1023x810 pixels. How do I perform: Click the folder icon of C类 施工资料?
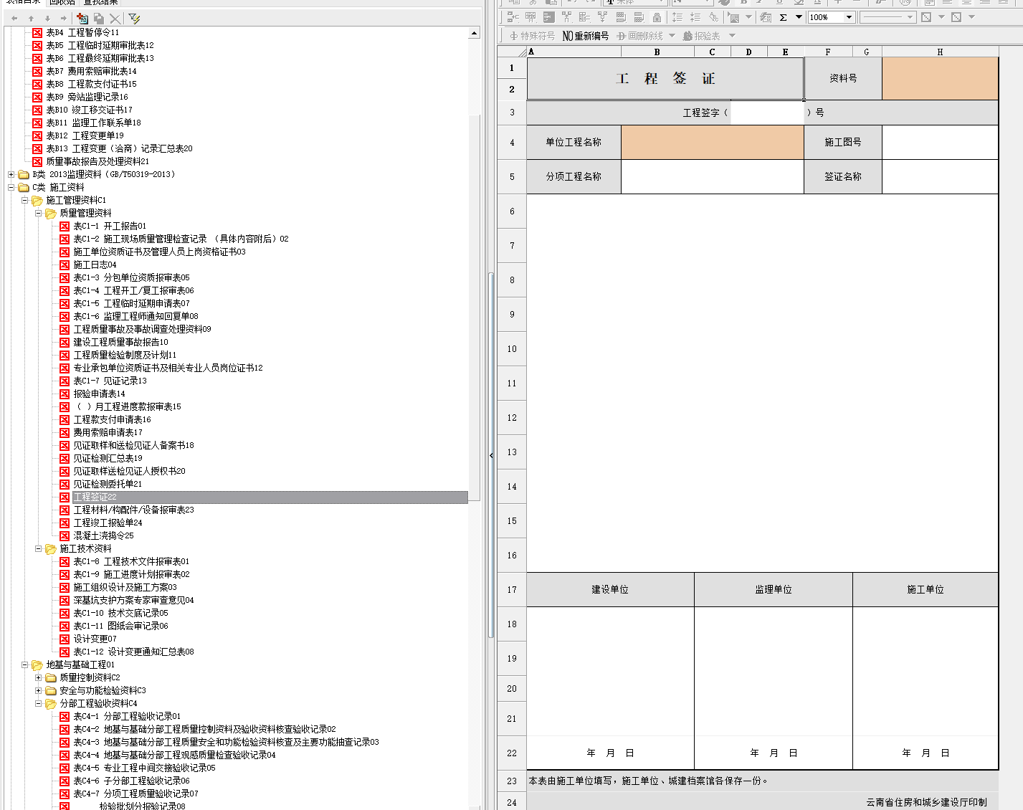24,187
